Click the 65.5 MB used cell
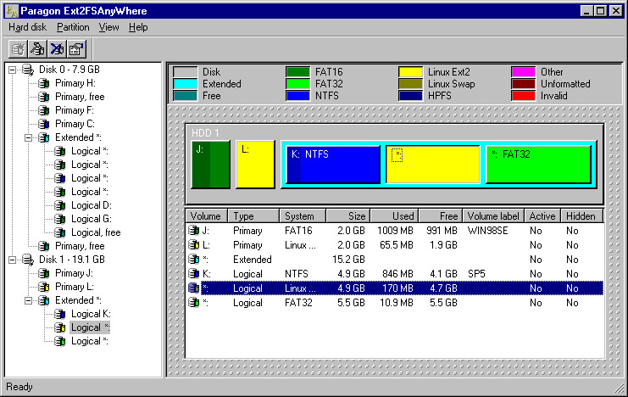 [396, 245]
